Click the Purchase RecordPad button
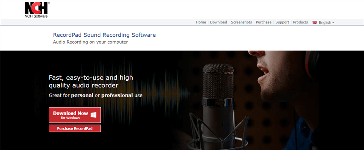This screenshot has width=364, height=150. [75, 128]
